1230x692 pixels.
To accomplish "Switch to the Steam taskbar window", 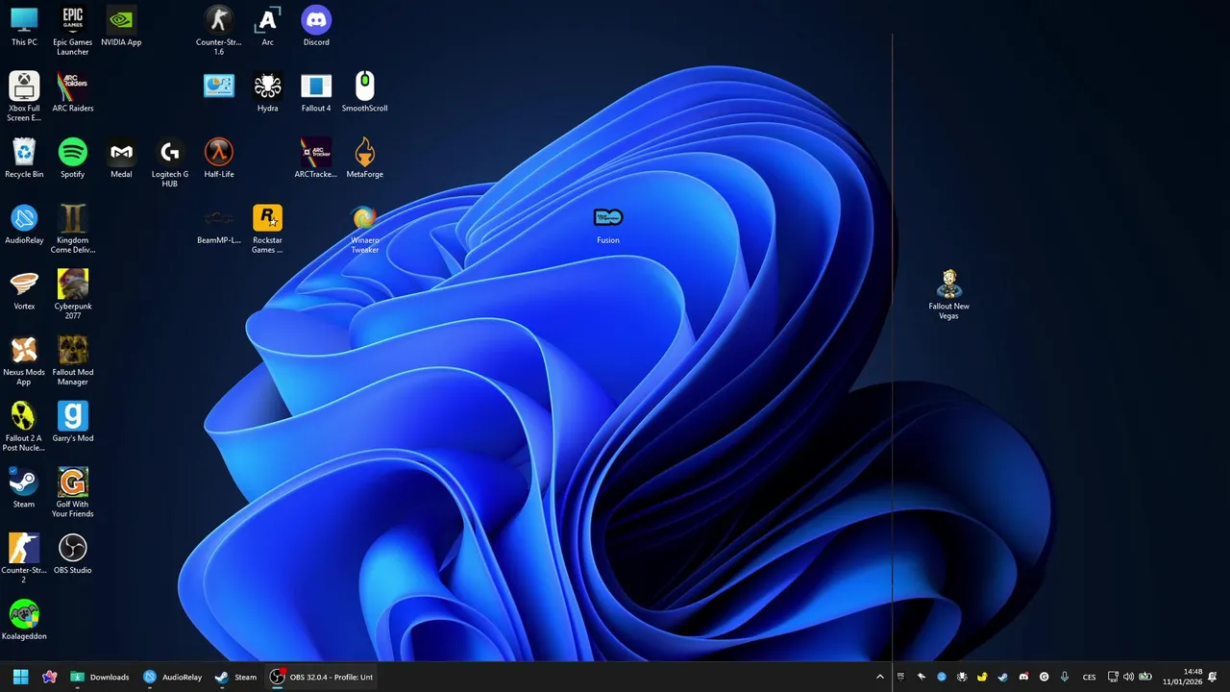I will [235, 677].
